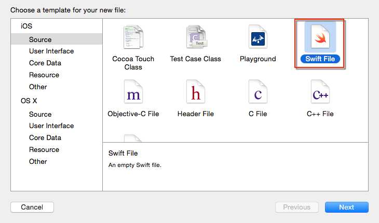The width and height of the screenshot is (379, 223).
Task: Choose the C++ File template icon
Action: coord(320,92)
